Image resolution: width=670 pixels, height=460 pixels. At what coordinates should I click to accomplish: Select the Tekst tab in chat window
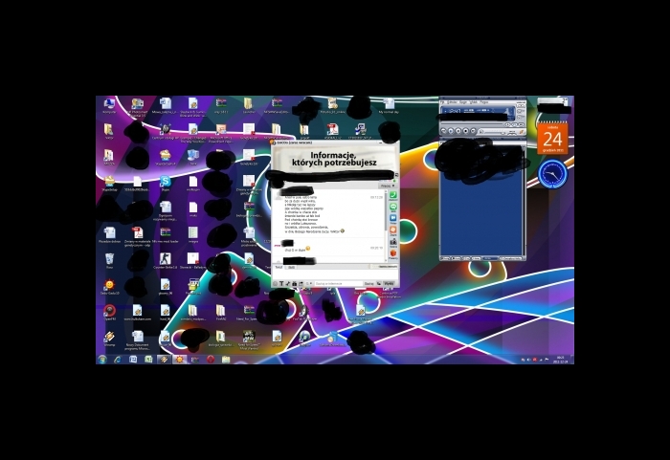click(x=279, y=267)
